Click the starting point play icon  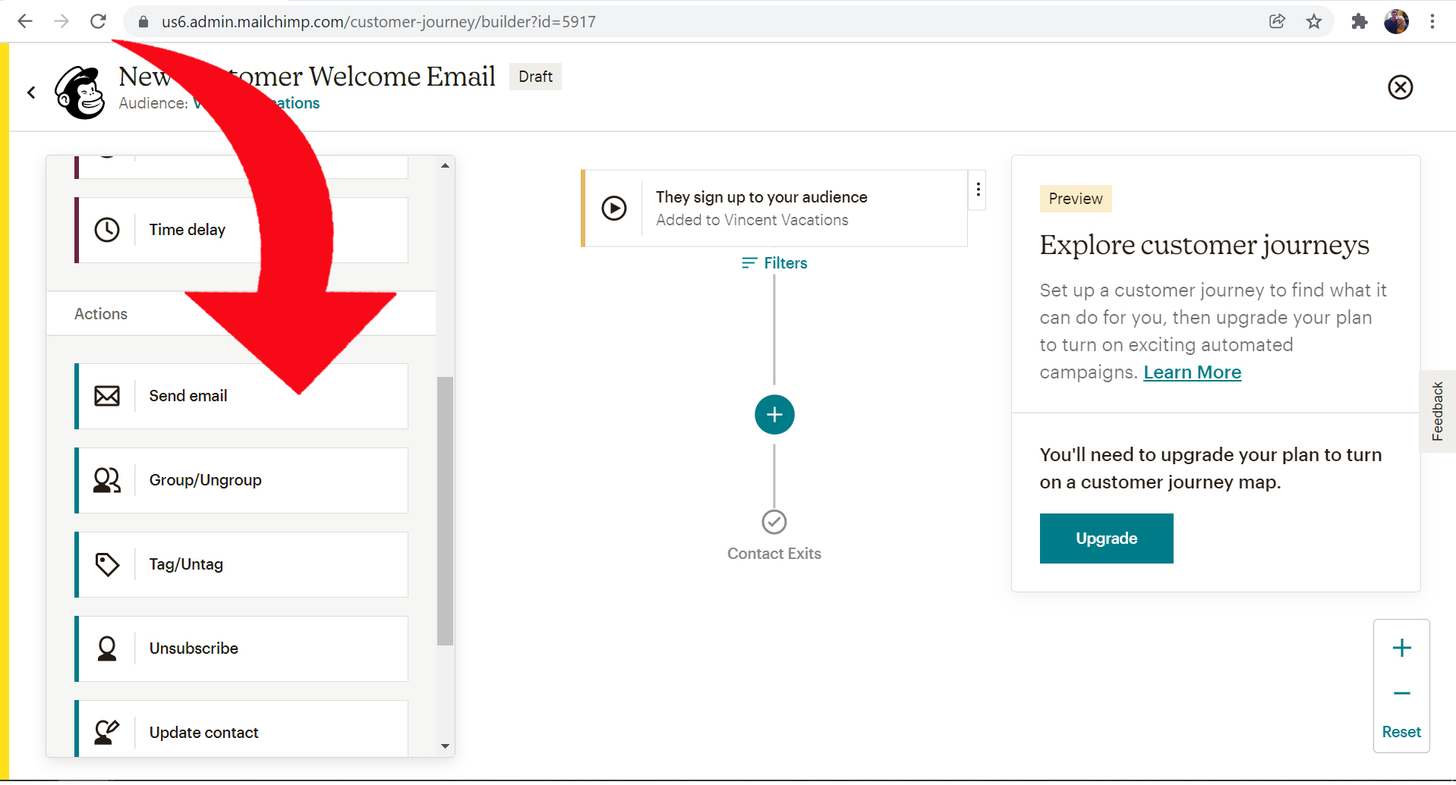[614, 208]
